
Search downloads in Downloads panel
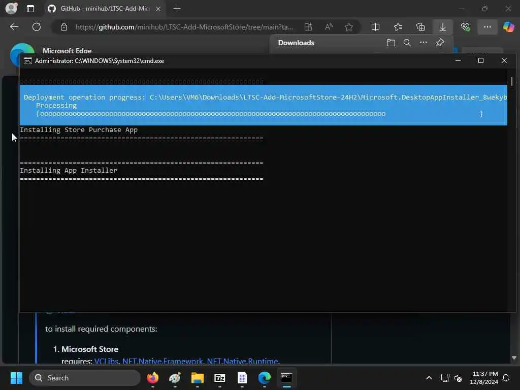[407, 43]
